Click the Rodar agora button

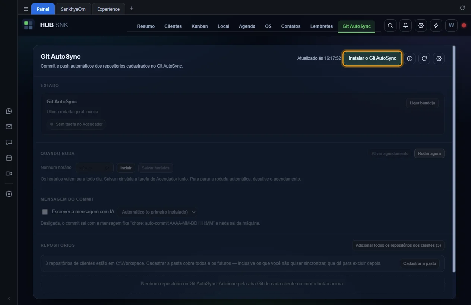coord(429,153)
